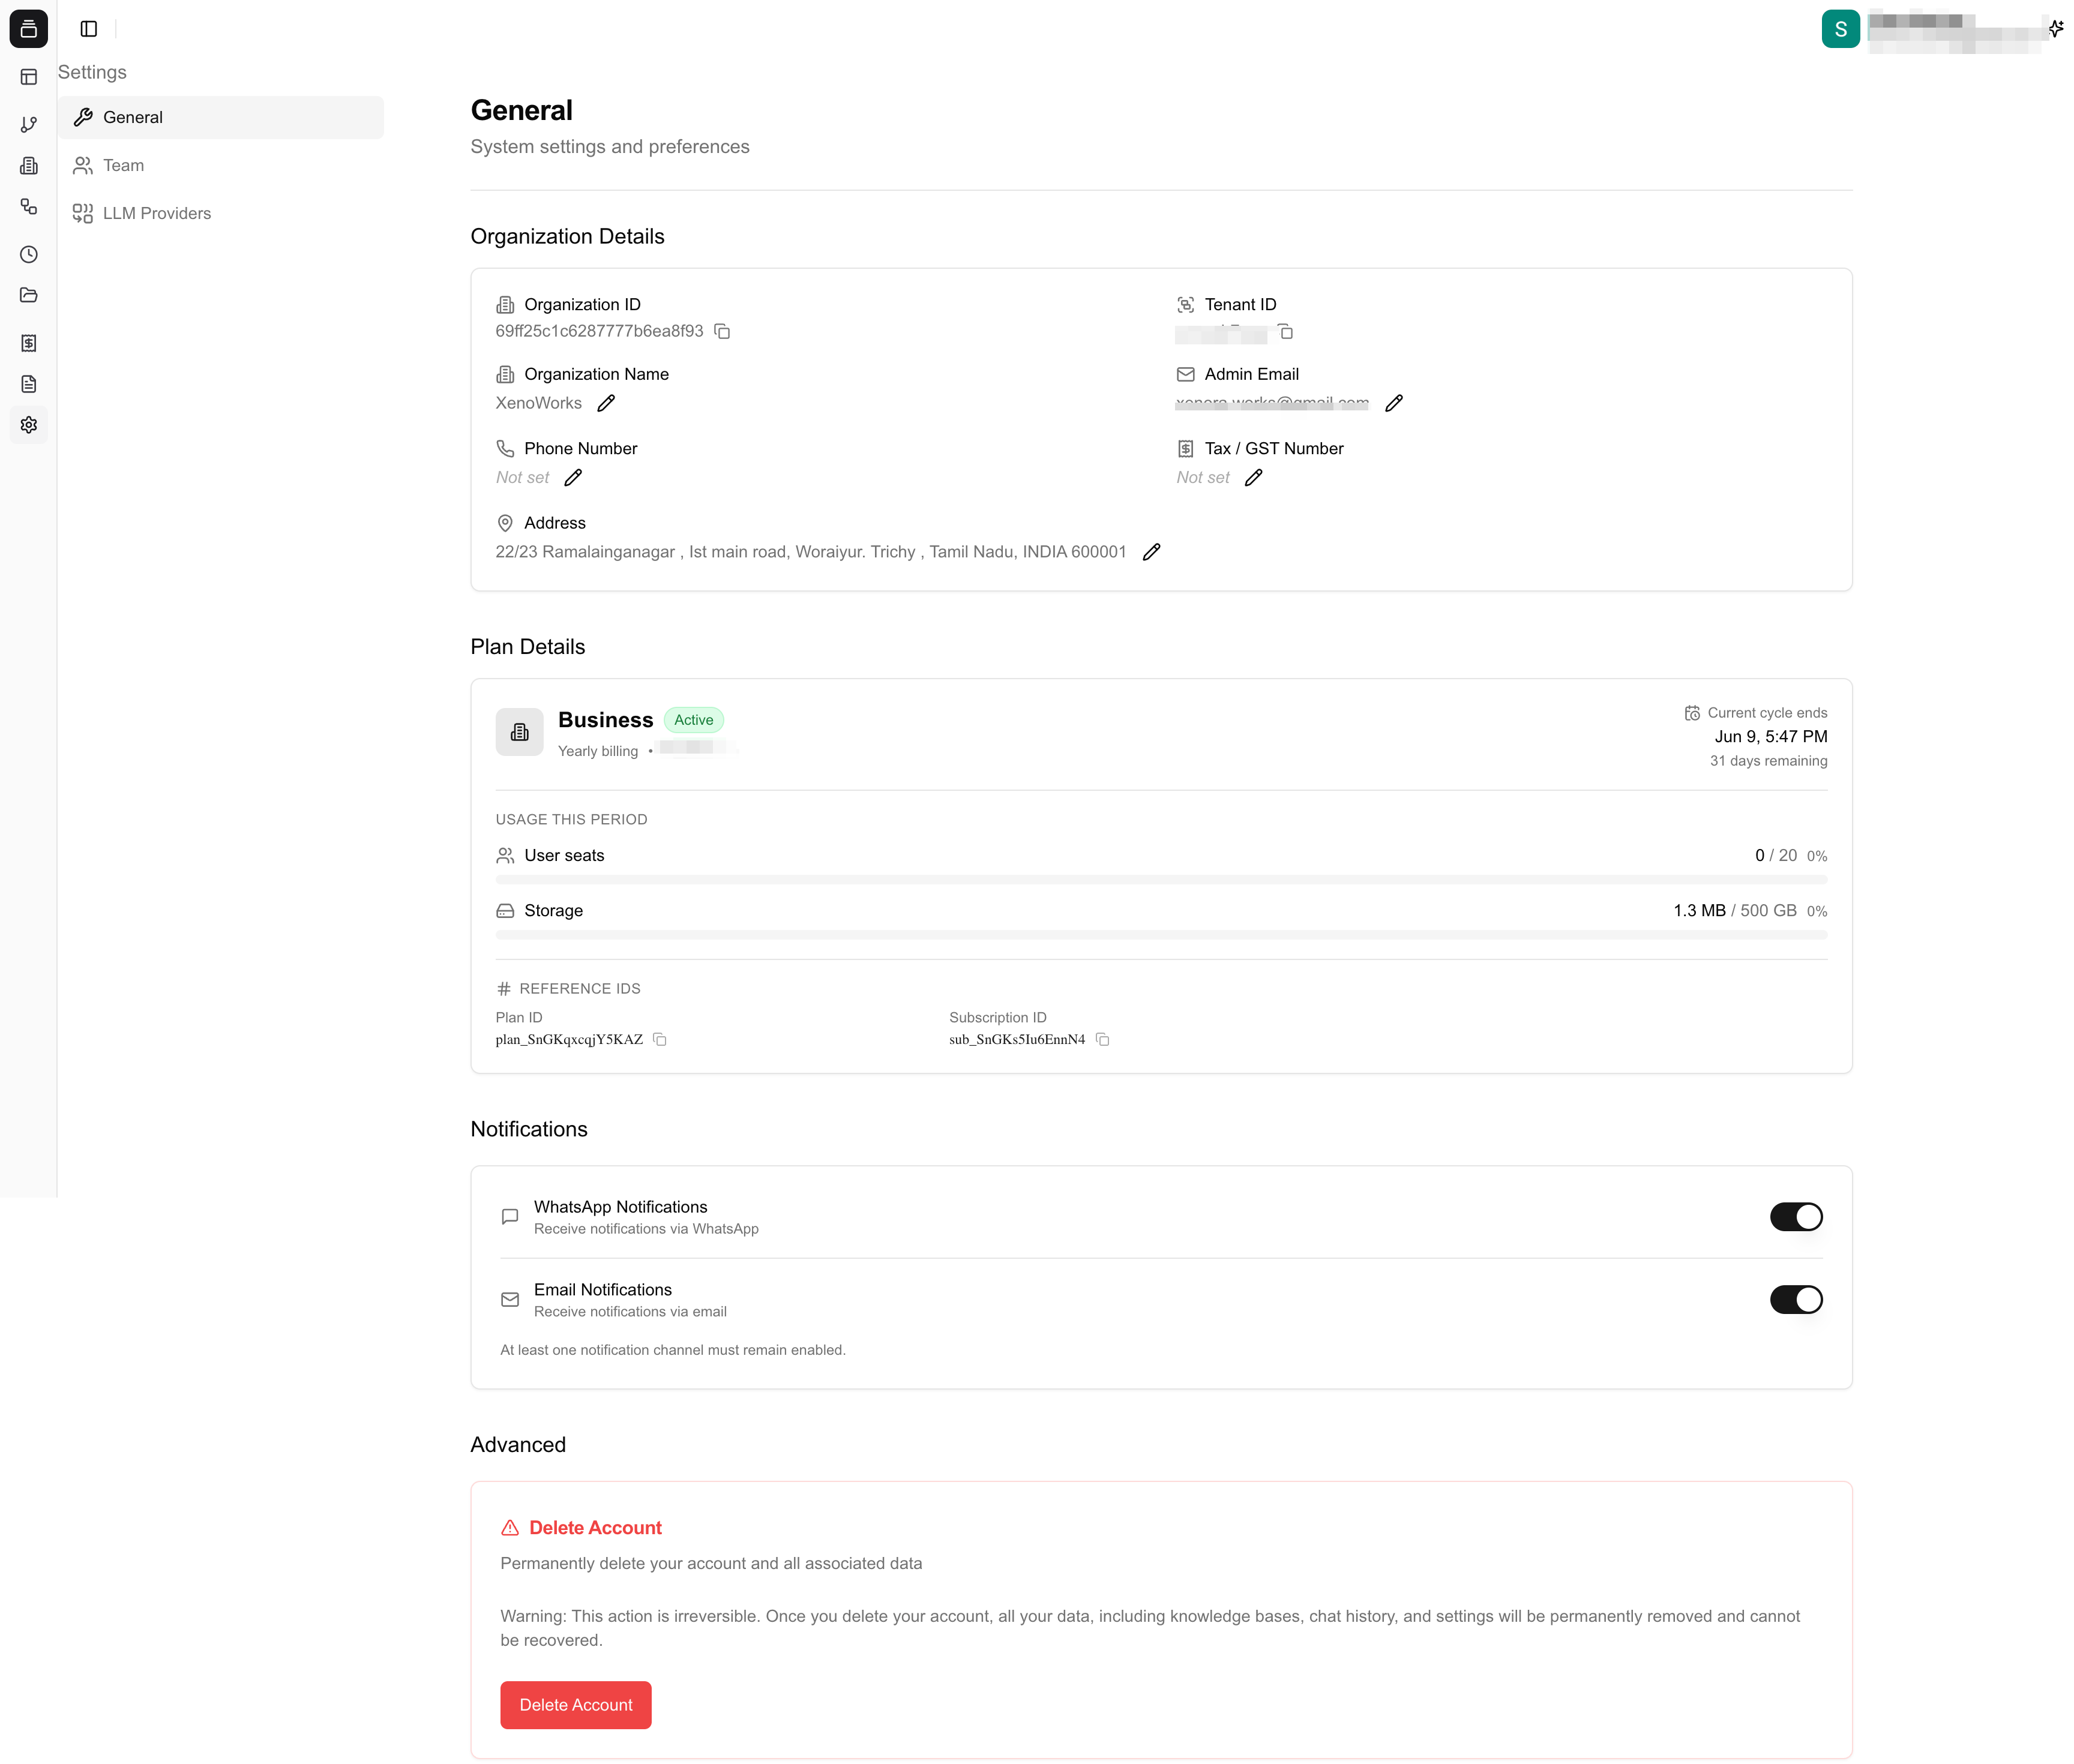The height and width of the screenshot is (1764, 2074).
Task: Click the 31 days remaining text
Action: point(1768,761)
